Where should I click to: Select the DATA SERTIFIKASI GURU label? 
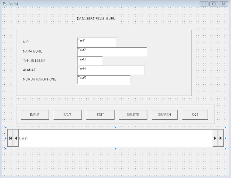click(96, 19)
